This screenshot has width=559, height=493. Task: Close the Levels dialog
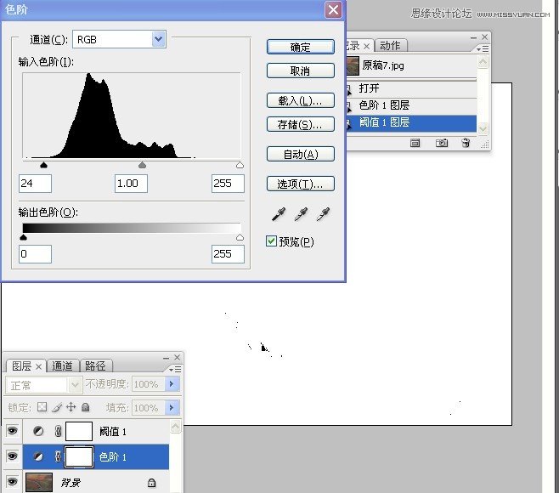pyautogui.click(x=333, y=9)
